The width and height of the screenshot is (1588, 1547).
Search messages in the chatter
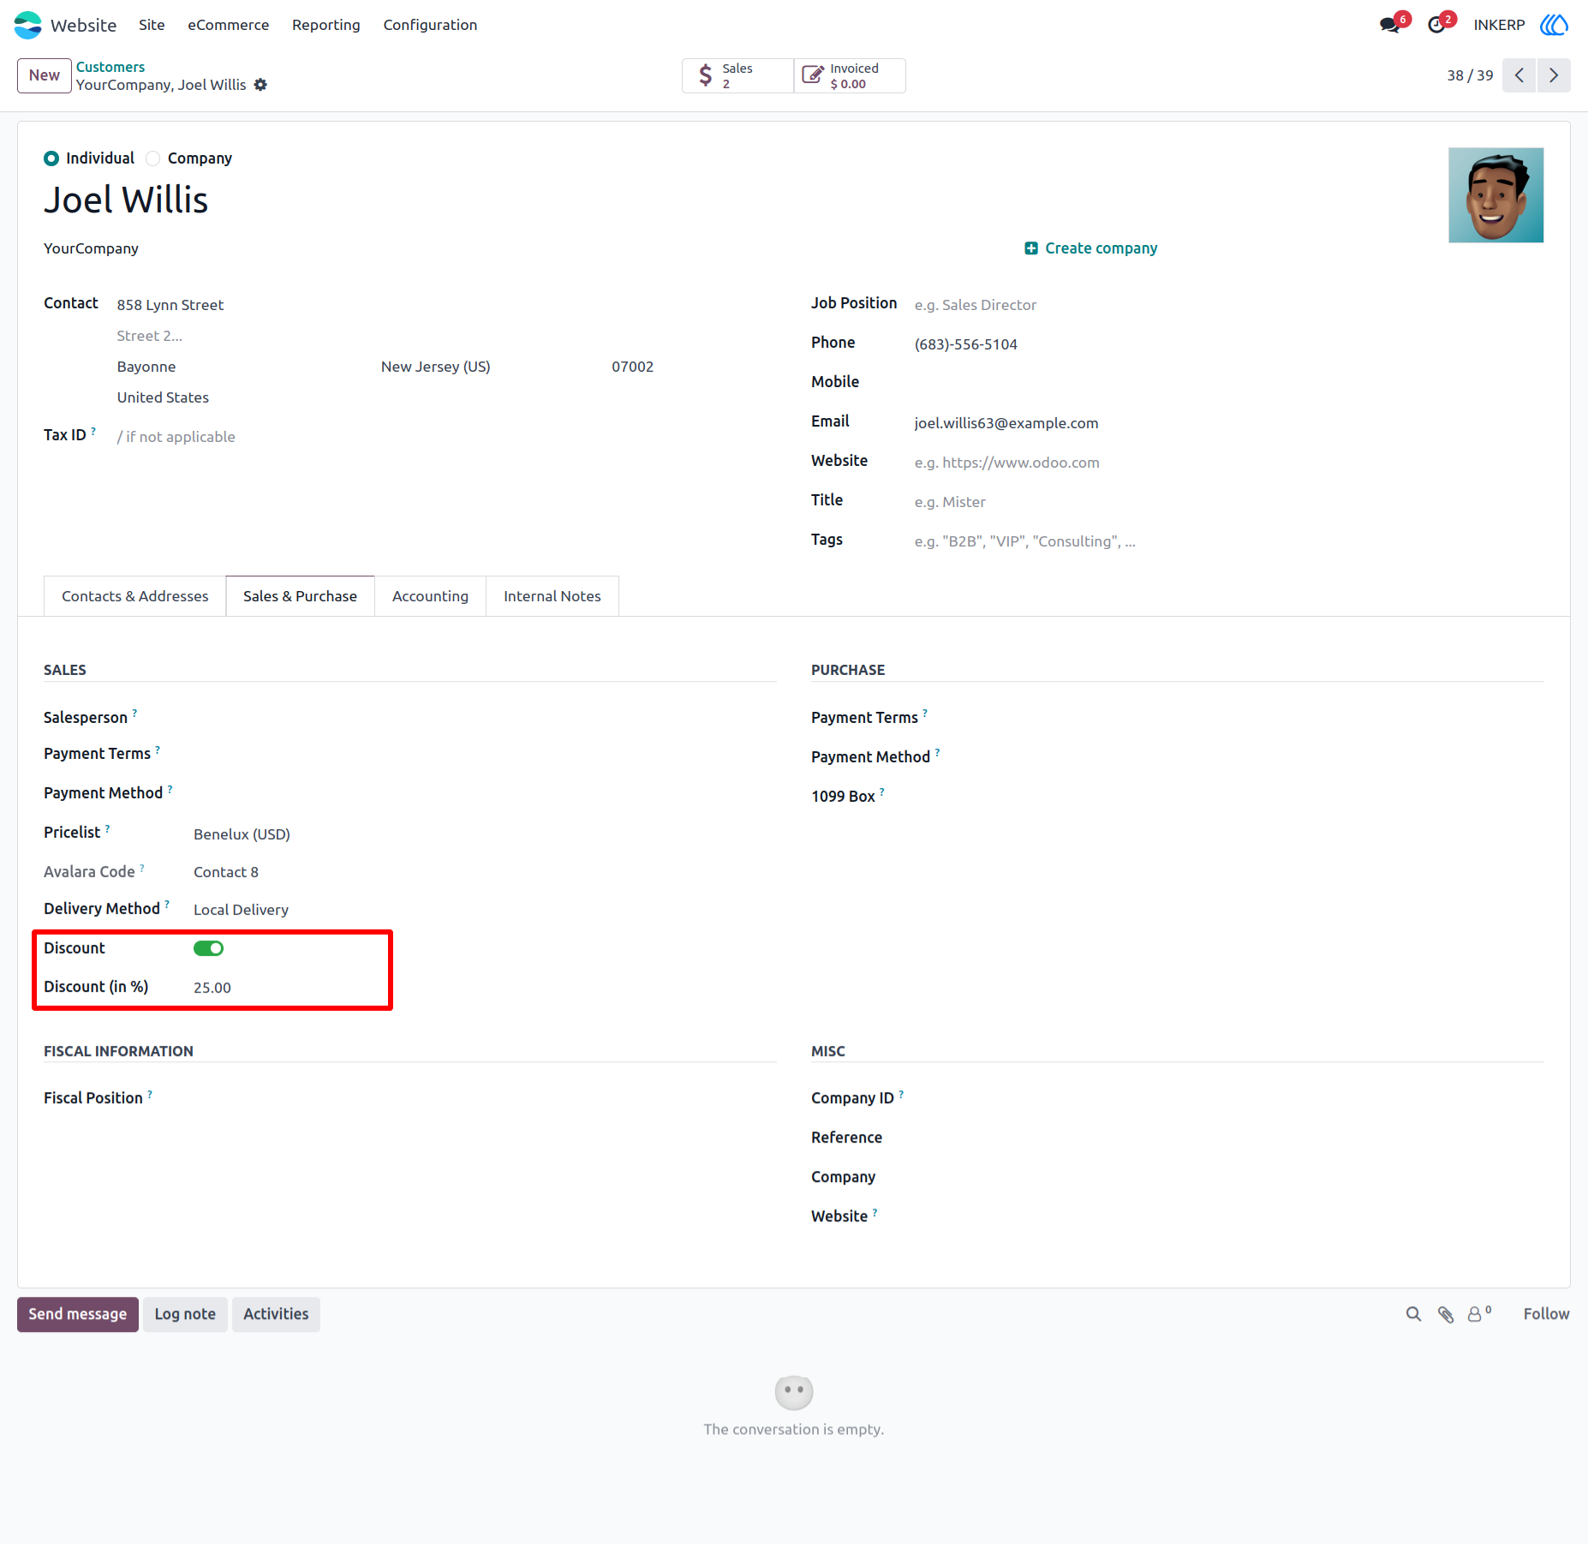[1413, 1314]
